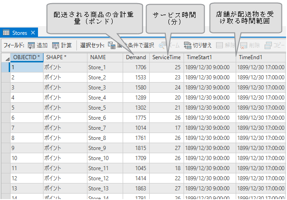Click the select-all corner of the table
Image resolution: width=287 pixels, height=200 pixels.
click(x=5, y=57)
